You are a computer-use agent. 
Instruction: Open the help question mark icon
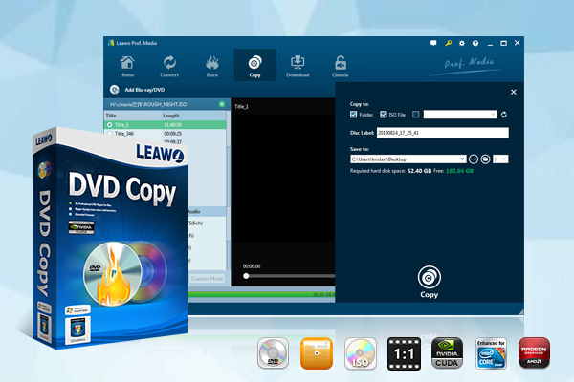tap(475, 43)
